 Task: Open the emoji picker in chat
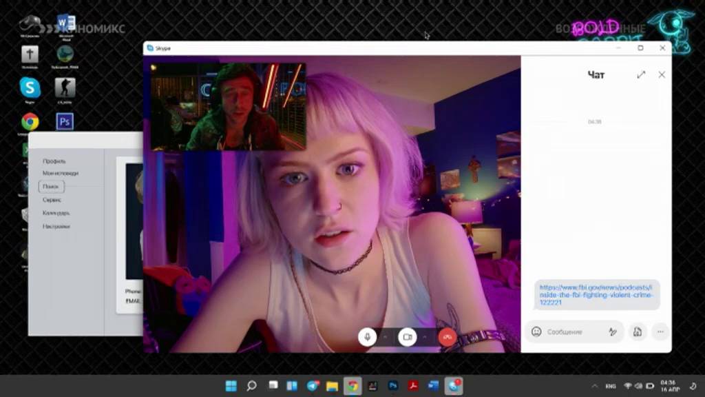click(x=536, y=332)
